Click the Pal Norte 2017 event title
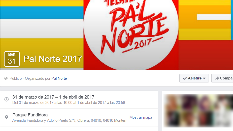The image size is (233, 131). coord(53,59)
